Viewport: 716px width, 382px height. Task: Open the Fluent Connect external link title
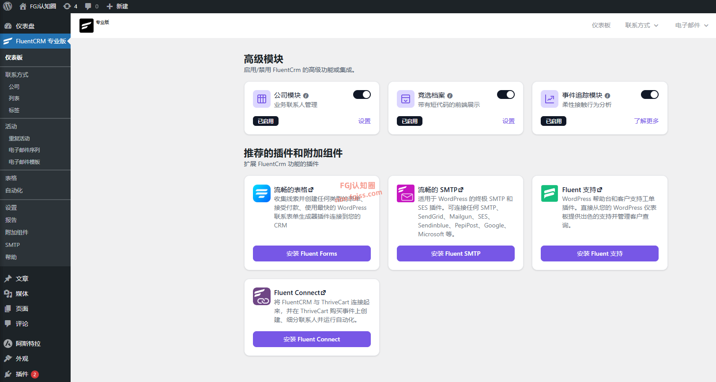coord(300,292)
